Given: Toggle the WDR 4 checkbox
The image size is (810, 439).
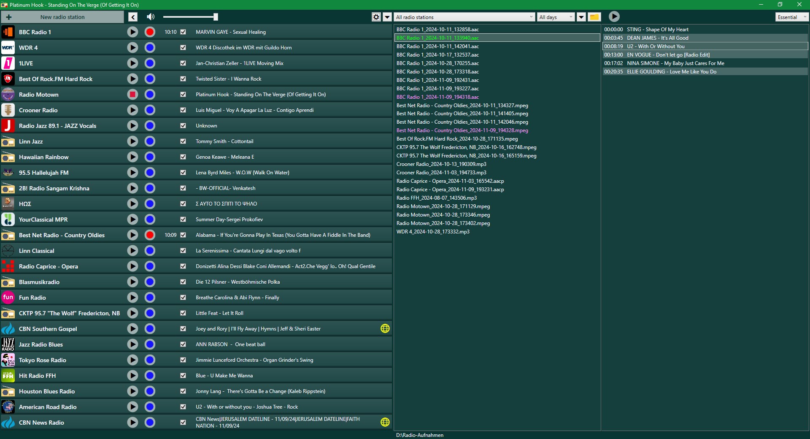Looking at the screenshot, I should (x=183, y=47).
